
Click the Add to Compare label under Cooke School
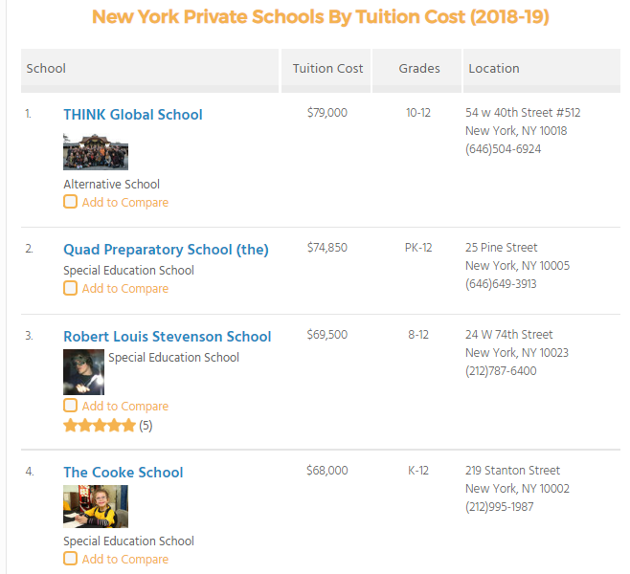point(124,559)
